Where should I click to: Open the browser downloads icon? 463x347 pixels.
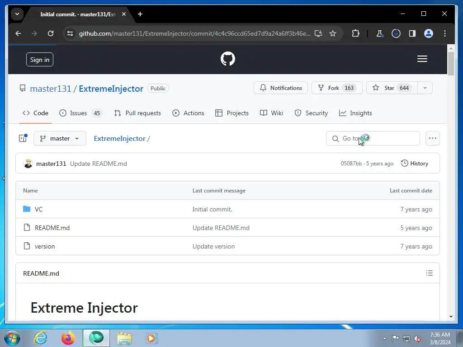click(x=396, y=33)
